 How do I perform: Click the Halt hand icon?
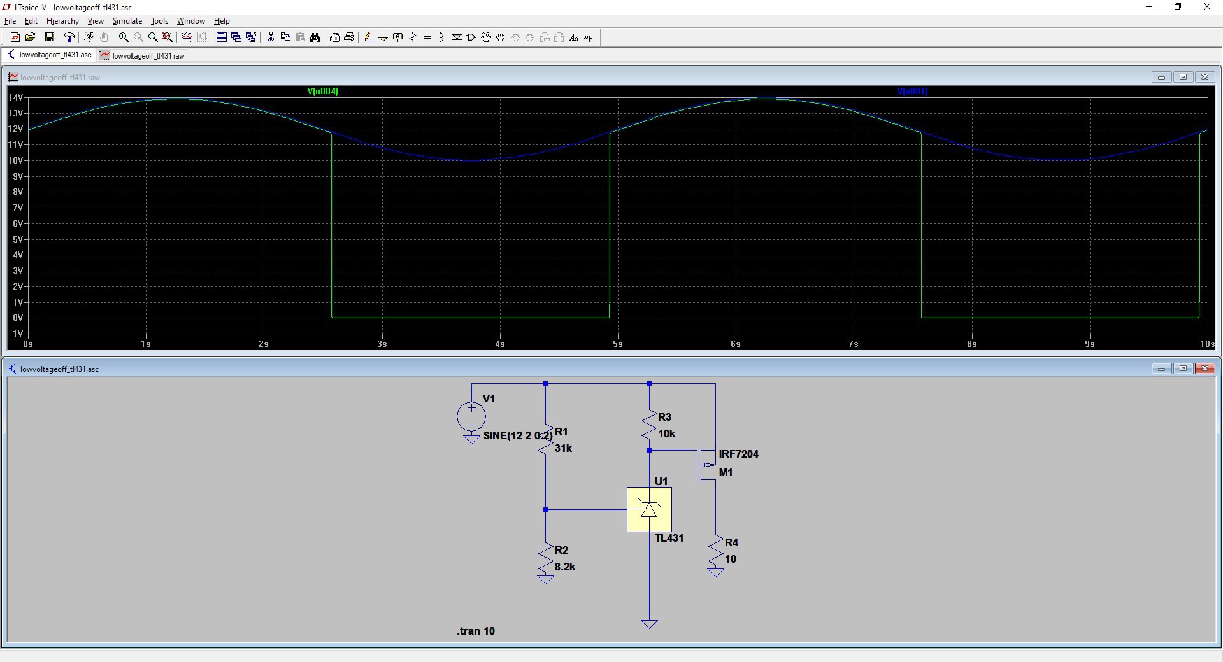pos(104,38)
